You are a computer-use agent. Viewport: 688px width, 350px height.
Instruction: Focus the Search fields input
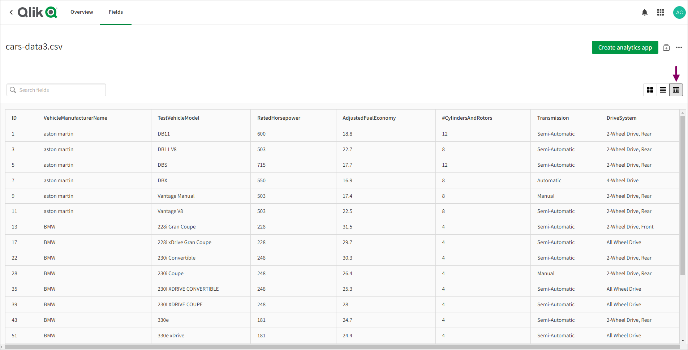(56, 90)
